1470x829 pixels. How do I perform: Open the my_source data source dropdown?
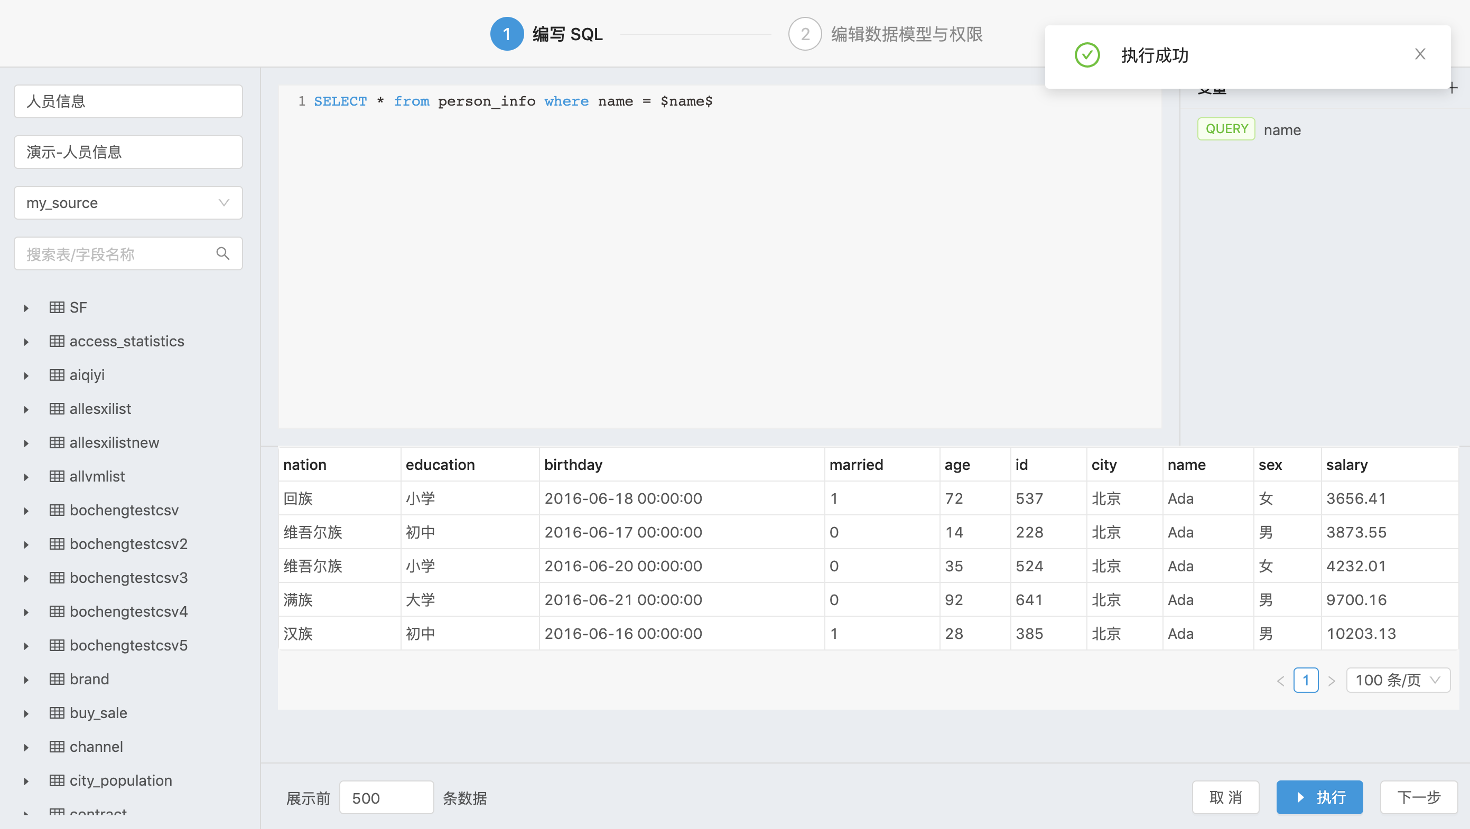128,203
